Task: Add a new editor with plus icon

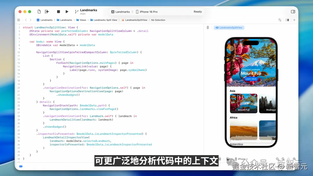Action: 294,20
